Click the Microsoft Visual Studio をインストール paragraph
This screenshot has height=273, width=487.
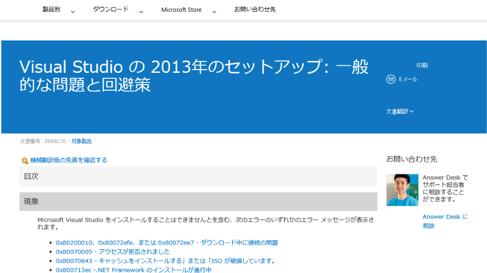(206, 223)
